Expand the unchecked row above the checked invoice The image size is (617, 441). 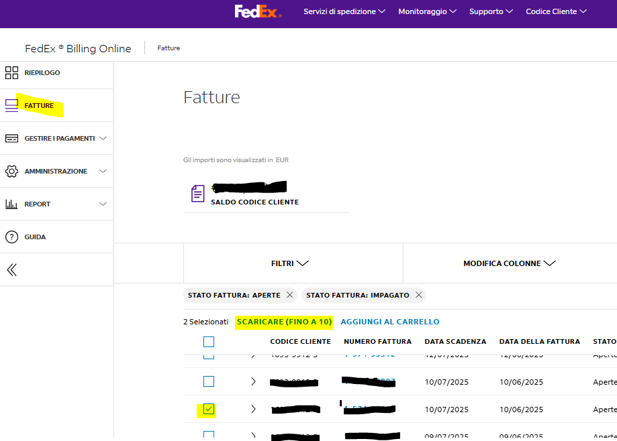click(253, 381)
